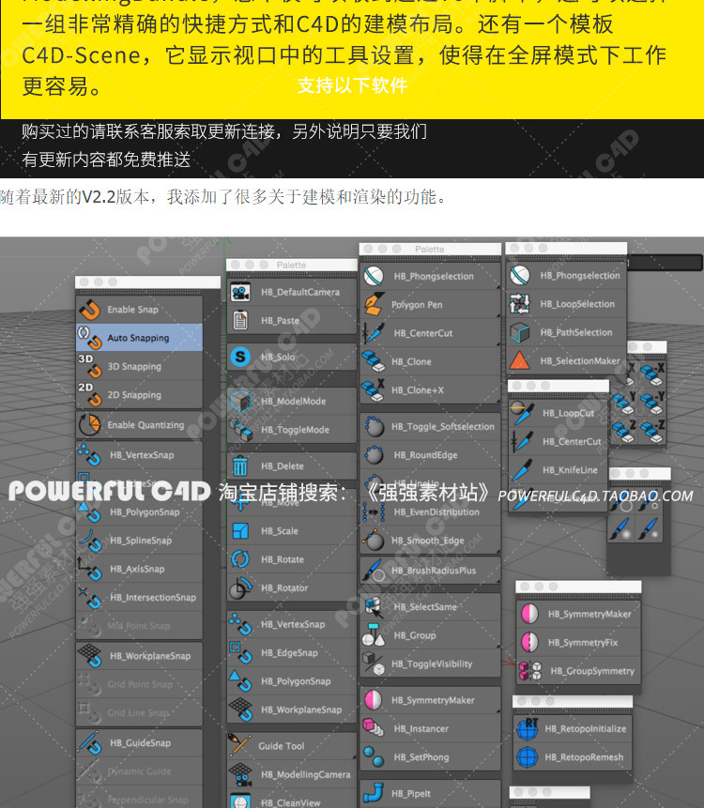The height and width of the screenshot is (808, 704).
Task: Activate HB_PathSelection
Action: point(567,332)
